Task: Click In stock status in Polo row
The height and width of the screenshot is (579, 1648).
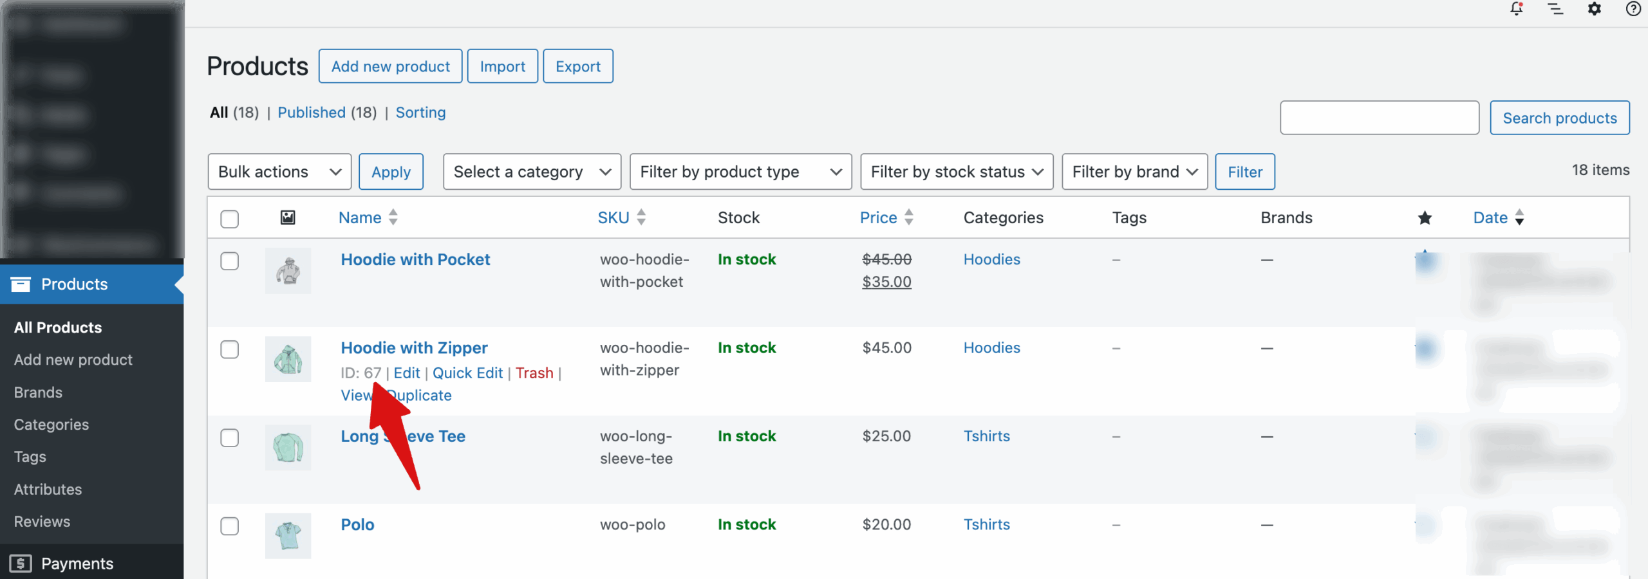Action: coord(747,524)
